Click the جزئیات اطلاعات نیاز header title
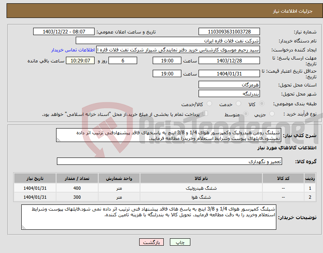 click(293, 11)
